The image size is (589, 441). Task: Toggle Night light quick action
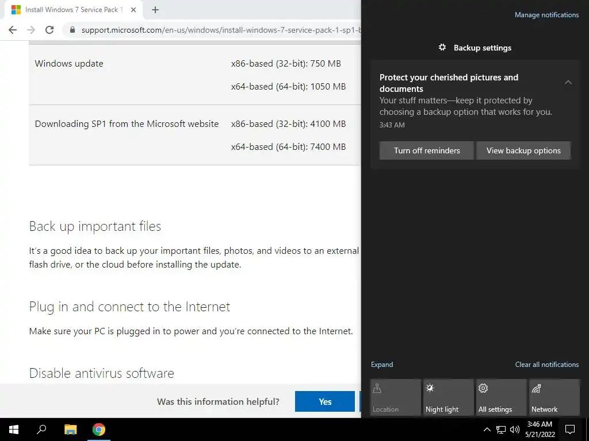click(x=448, y=397)
